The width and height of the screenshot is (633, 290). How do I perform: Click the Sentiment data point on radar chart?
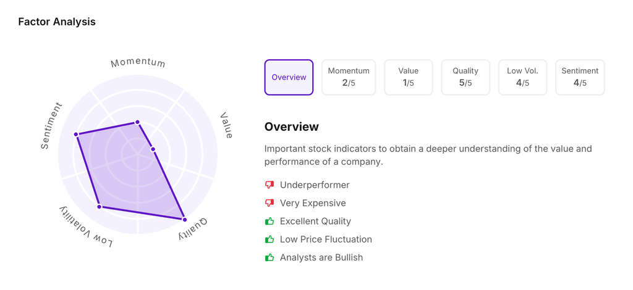[x=76, y=134]
